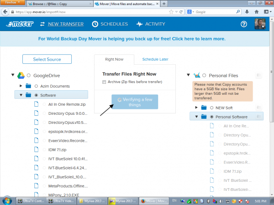Click volume icon in system tray
Viewport: 274px width, 205px height.
221,201
